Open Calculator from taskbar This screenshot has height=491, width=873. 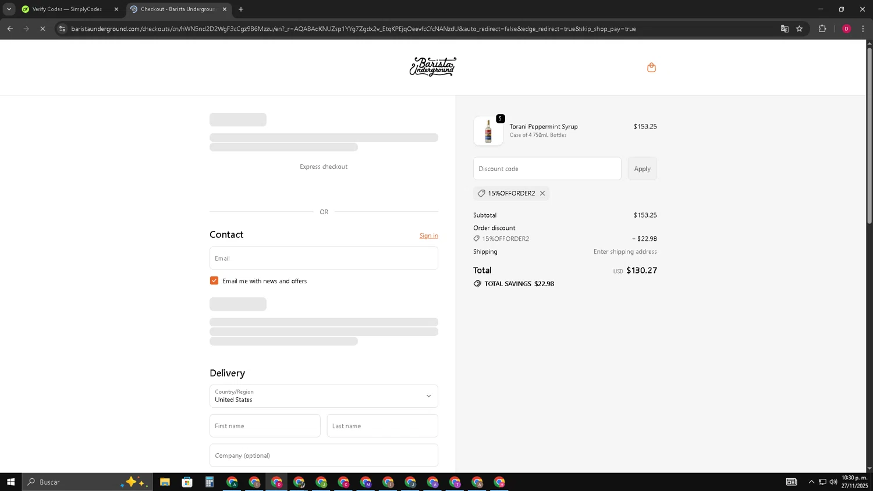point(210,482)
